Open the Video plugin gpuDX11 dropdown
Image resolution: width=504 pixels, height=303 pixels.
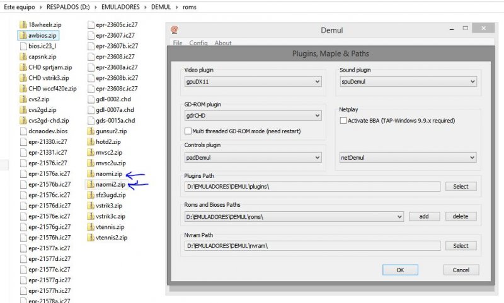[x=253, y=82]
